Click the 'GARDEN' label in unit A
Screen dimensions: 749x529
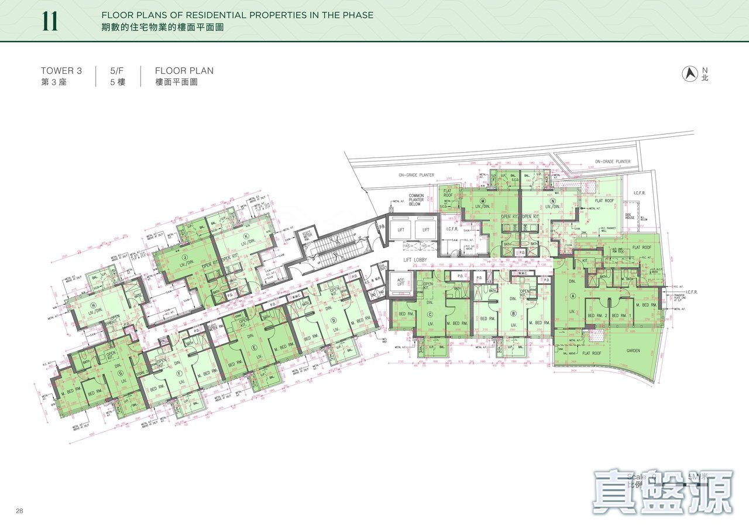click(632, 351)
